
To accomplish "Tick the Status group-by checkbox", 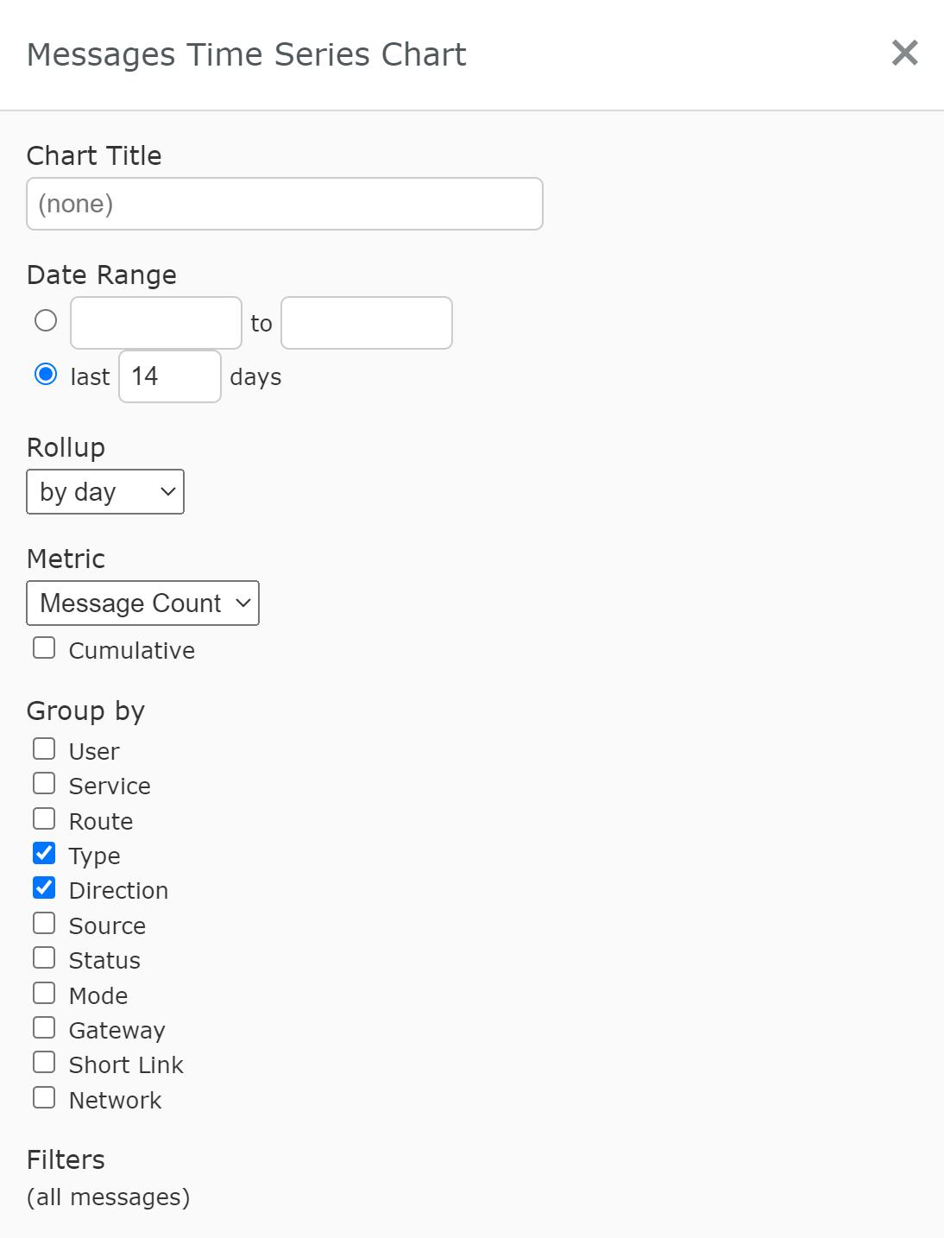I will pyautogui.click(x=44, y=958).
